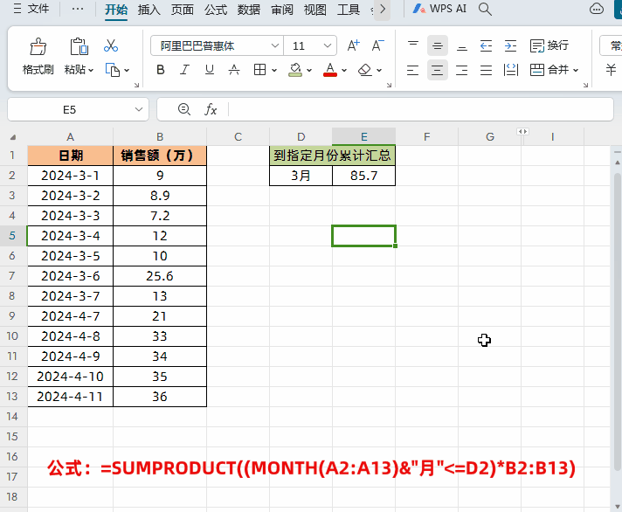Switch to the 插入 (Insert) tab
This screenshot has height=512, width=622.
point(149,9)
